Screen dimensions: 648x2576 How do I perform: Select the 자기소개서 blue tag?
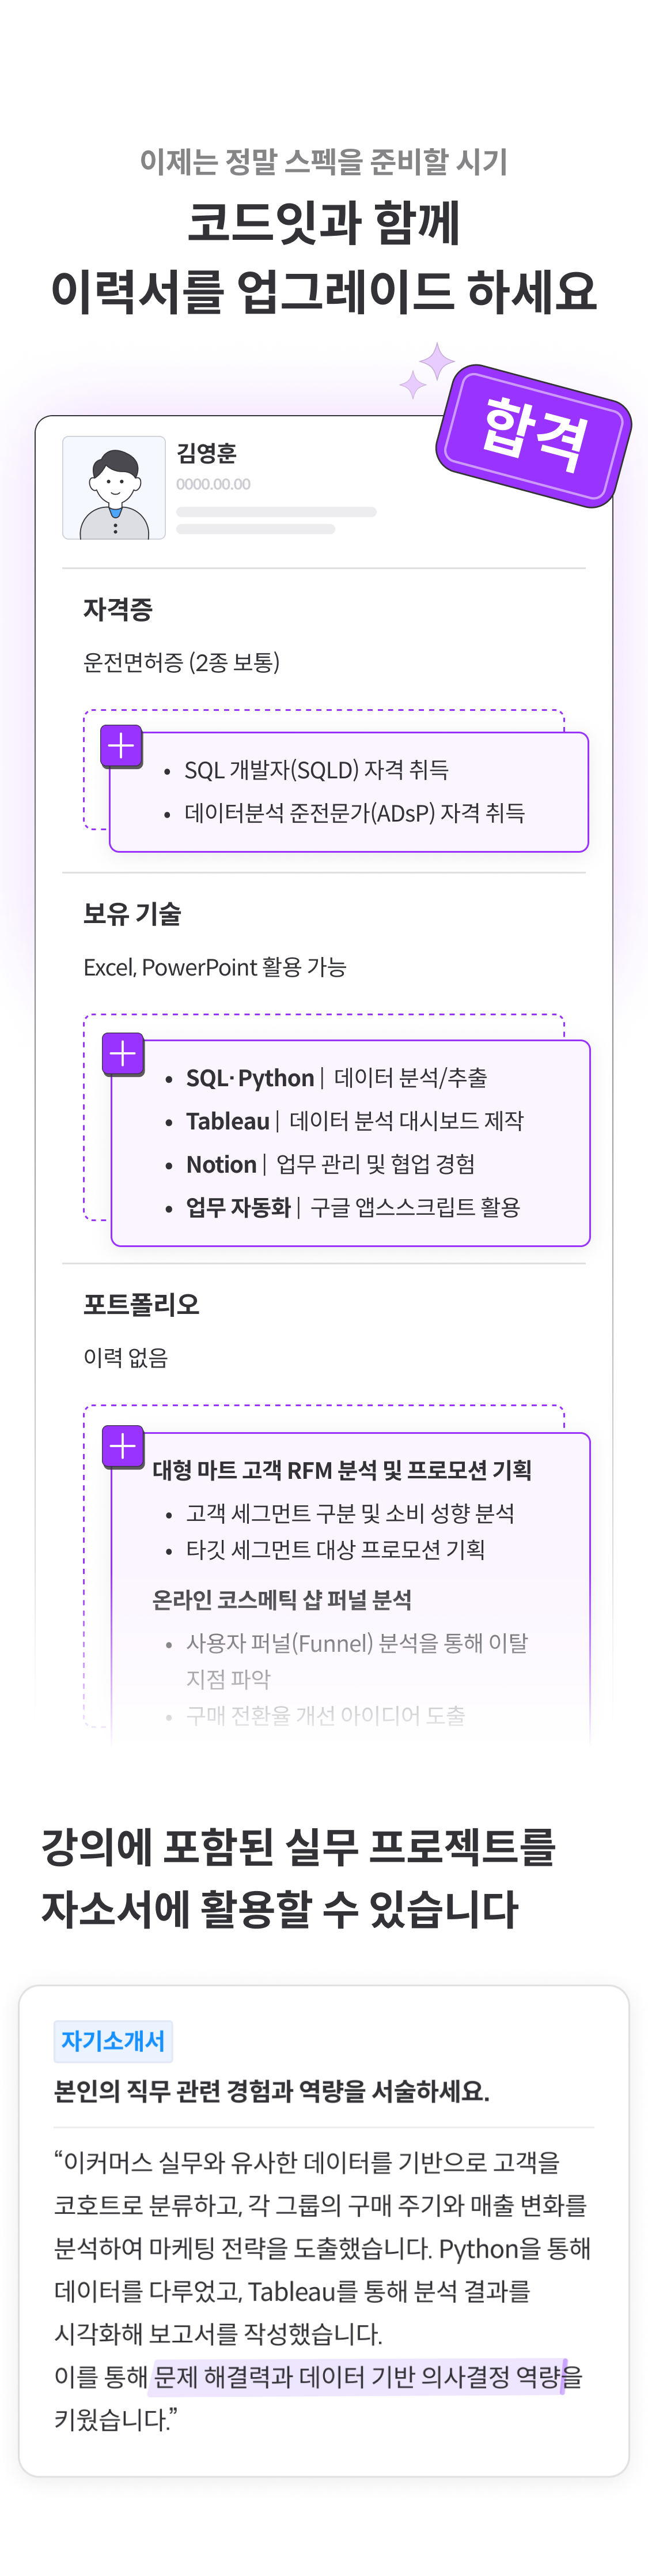pyautogui.click(x=113, y=2041)
